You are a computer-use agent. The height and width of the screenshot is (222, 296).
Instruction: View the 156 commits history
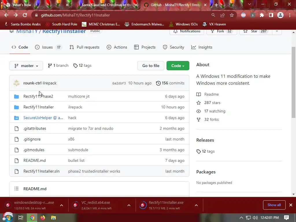coord(170,83)
